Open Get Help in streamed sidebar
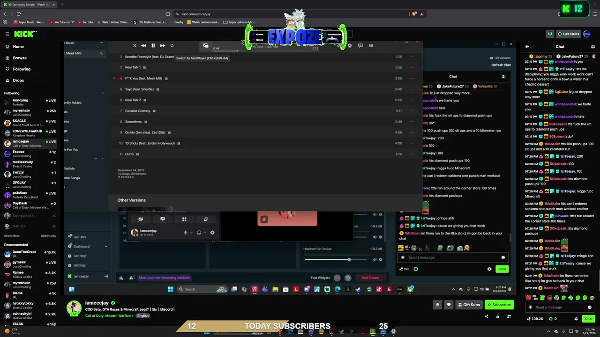The width and height of the screenshot is (600, 337). [76, 256]
